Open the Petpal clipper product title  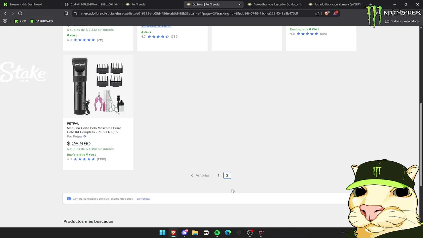(x=94, y=130)
